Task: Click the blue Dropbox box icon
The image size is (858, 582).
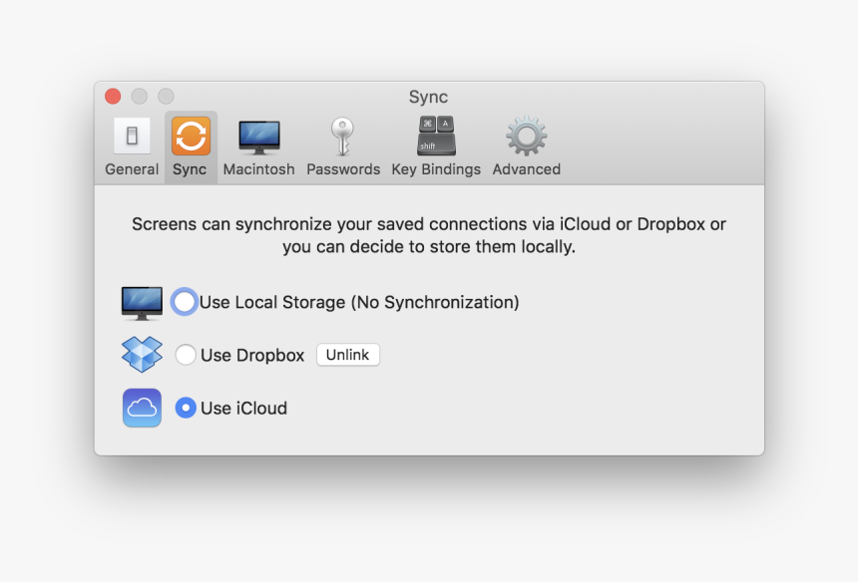Action: 142,355
